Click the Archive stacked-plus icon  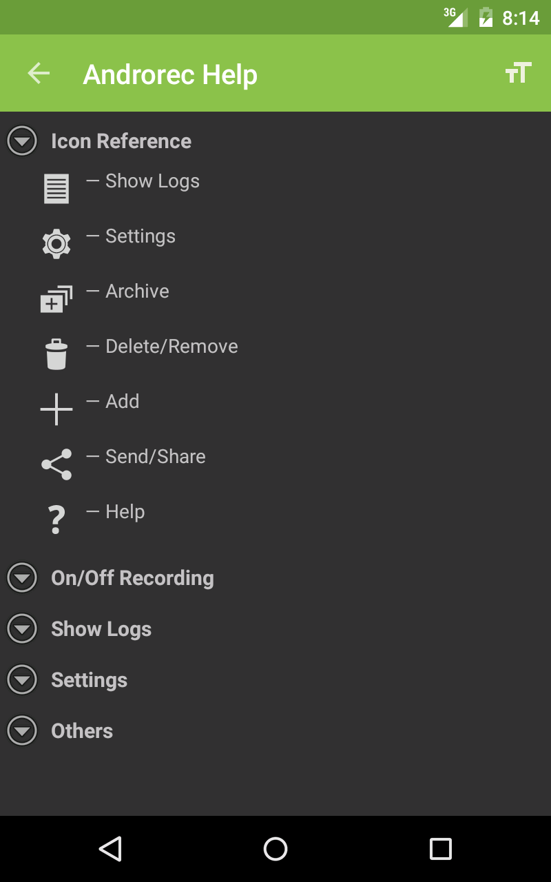coord(56,299)
